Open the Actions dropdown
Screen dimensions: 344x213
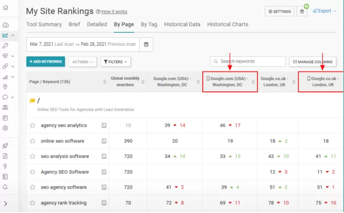point(82,62)
